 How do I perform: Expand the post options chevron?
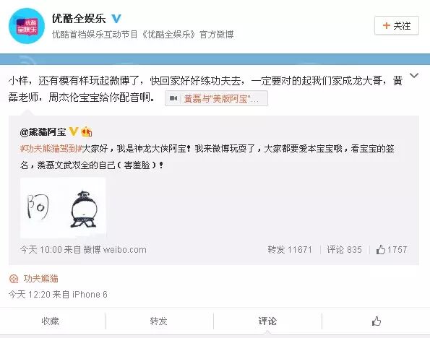coord(414,75)
